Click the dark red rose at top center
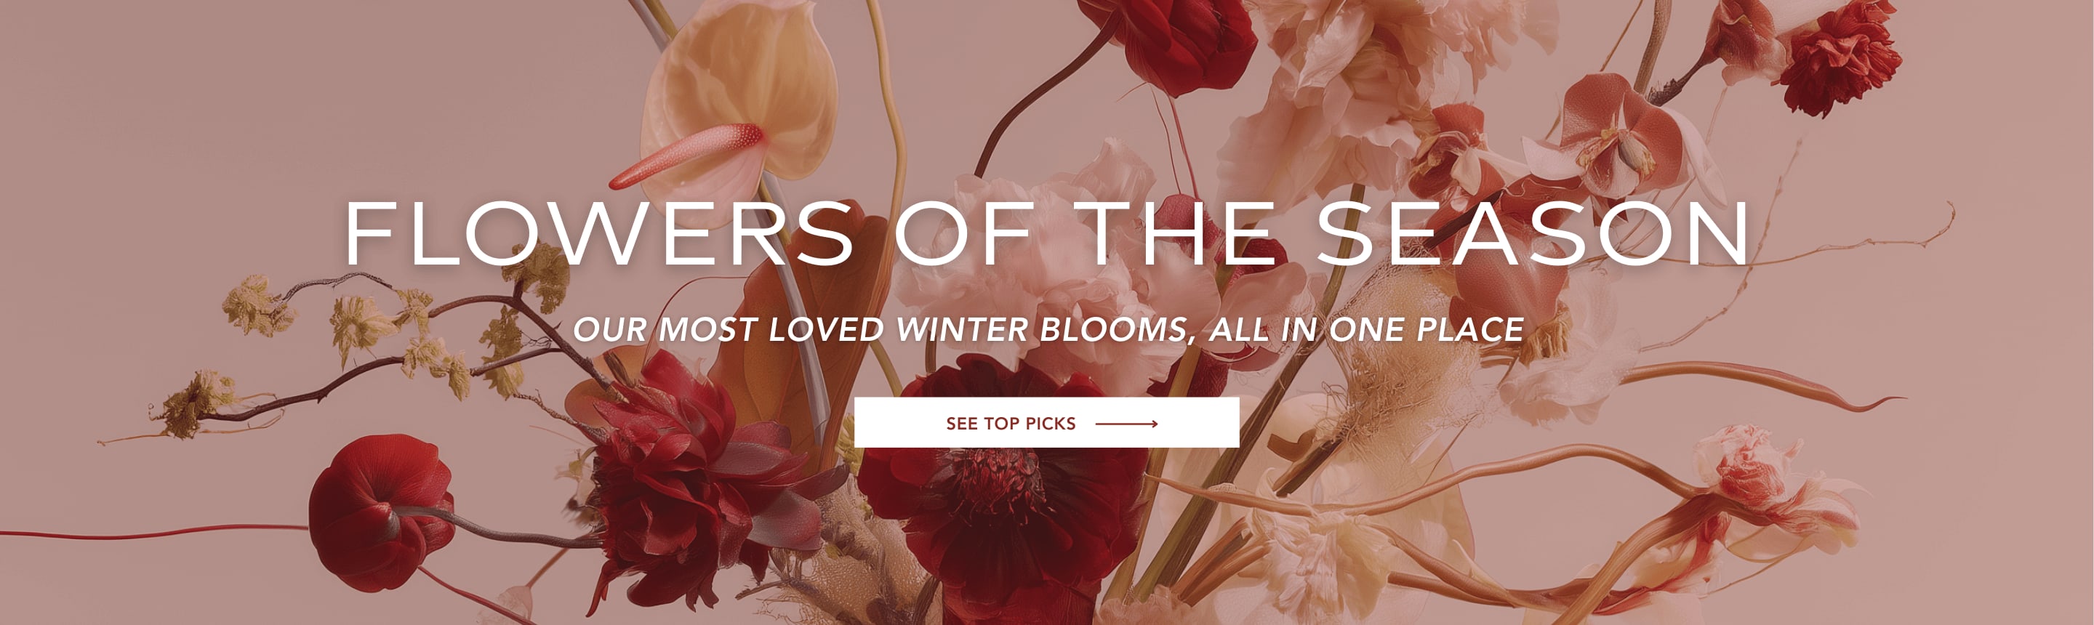Viewport: 2094px width, 625px height. point(1171,41)
